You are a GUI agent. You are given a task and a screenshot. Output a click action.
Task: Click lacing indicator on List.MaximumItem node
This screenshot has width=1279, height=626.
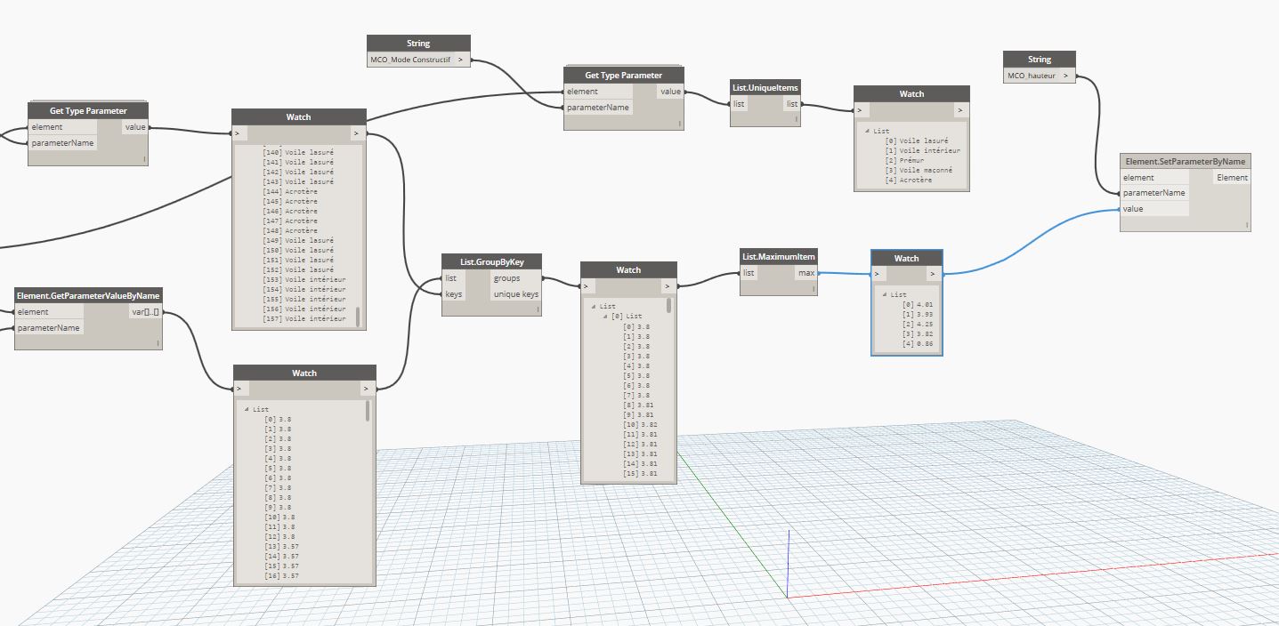pyautogui.click(x=814, y=289)
